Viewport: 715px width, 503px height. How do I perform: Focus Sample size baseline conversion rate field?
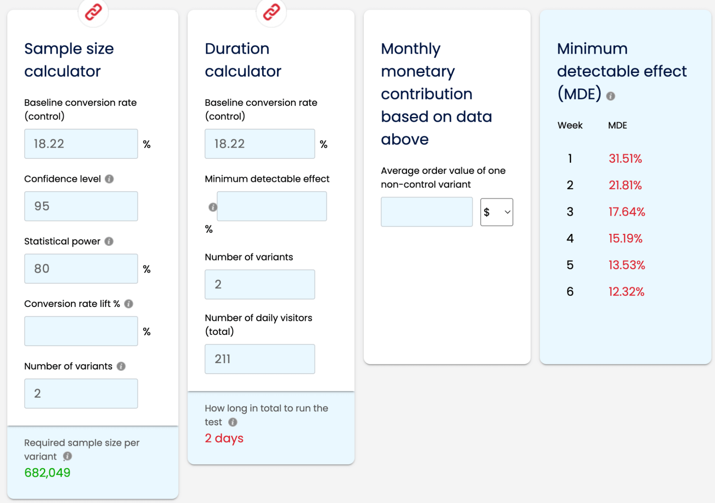coord(81,144)
